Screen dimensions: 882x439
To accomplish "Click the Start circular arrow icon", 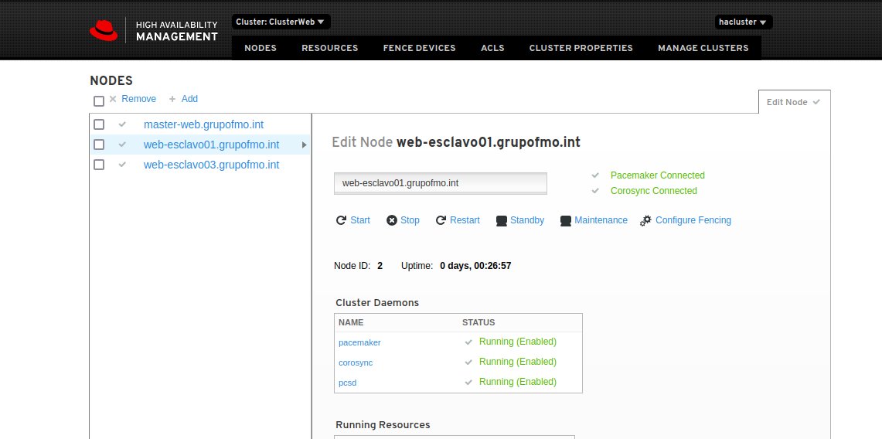I will coord(341,220).
